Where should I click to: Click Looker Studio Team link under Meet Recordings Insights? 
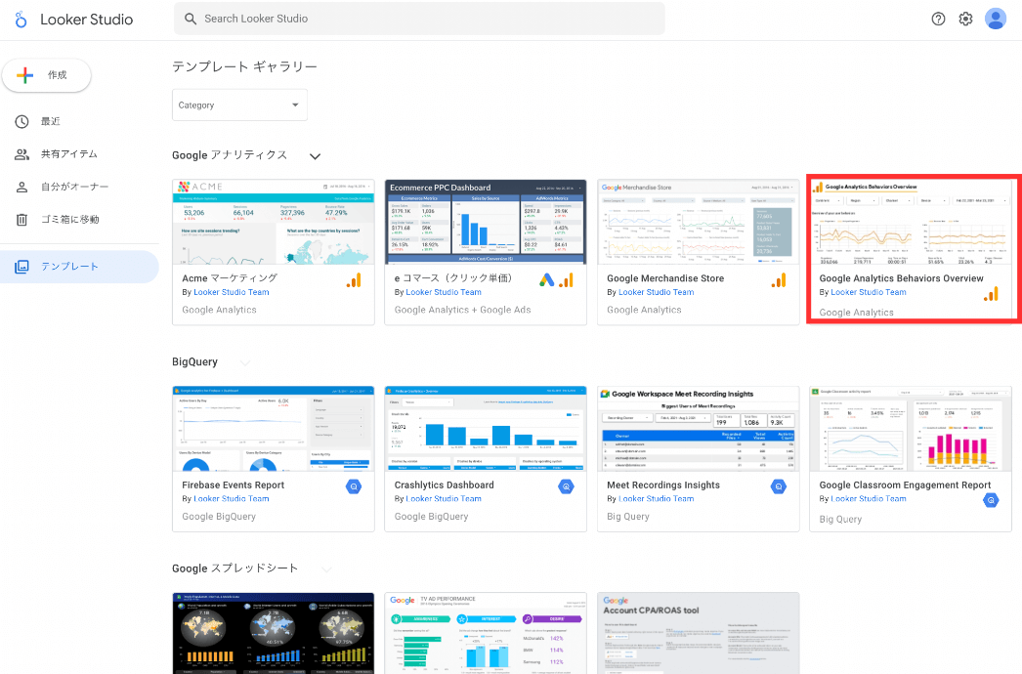tap(657, 498)
